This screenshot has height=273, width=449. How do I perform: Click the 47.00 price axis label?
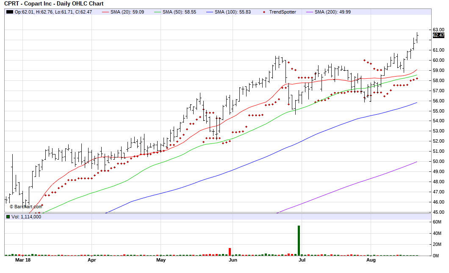click(x=438, y=192)
